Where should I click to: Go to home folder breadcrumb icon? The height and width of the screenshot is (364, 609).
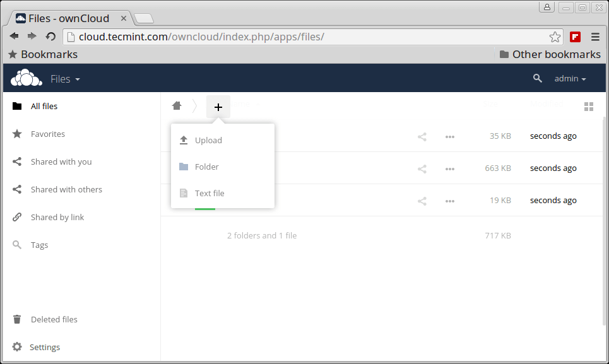tap(177, 105)
